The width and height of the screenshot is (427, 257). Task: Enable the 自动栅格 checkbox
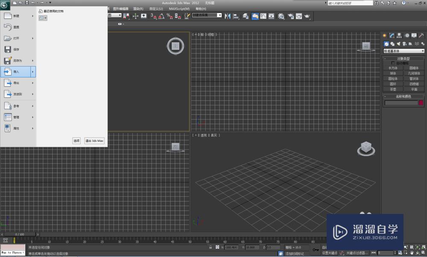click(x=393, y=63)
